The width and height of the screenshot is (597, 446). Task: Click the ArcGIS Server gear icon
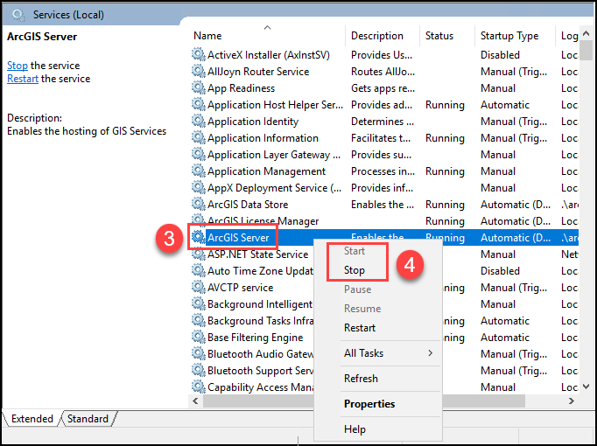click(198, 237)
